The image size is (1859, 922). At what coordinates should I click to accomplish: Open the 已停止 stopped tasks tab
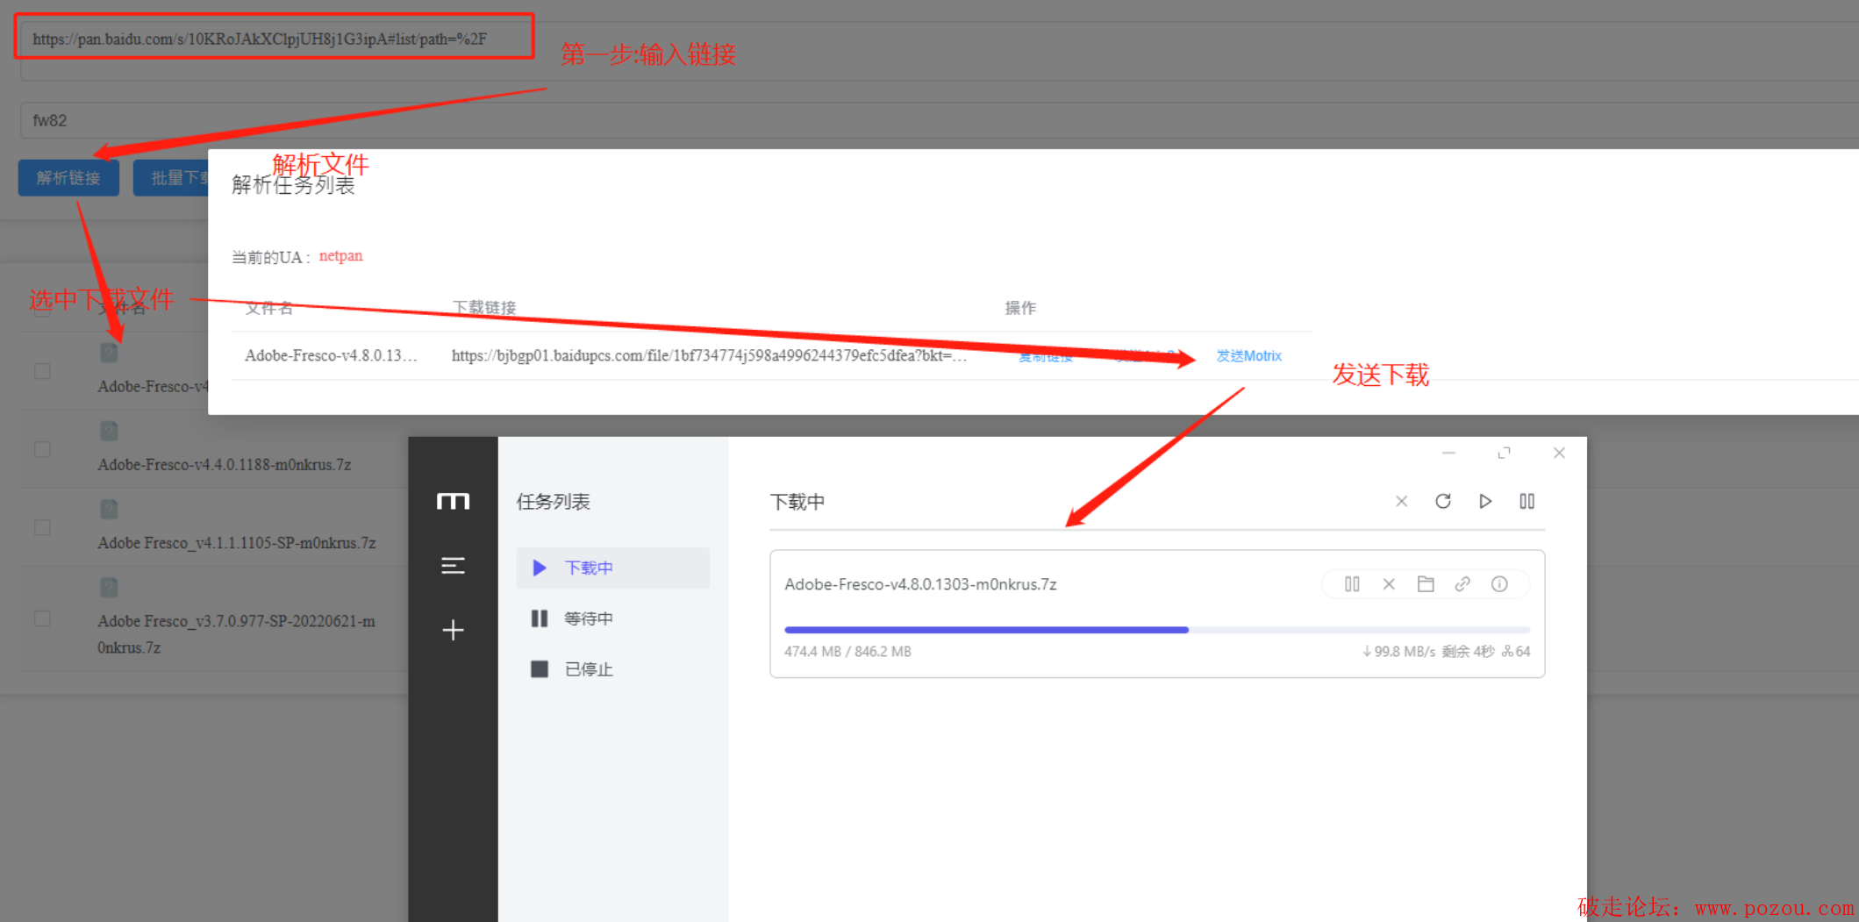pyautogui.click(x=588, y=669)
